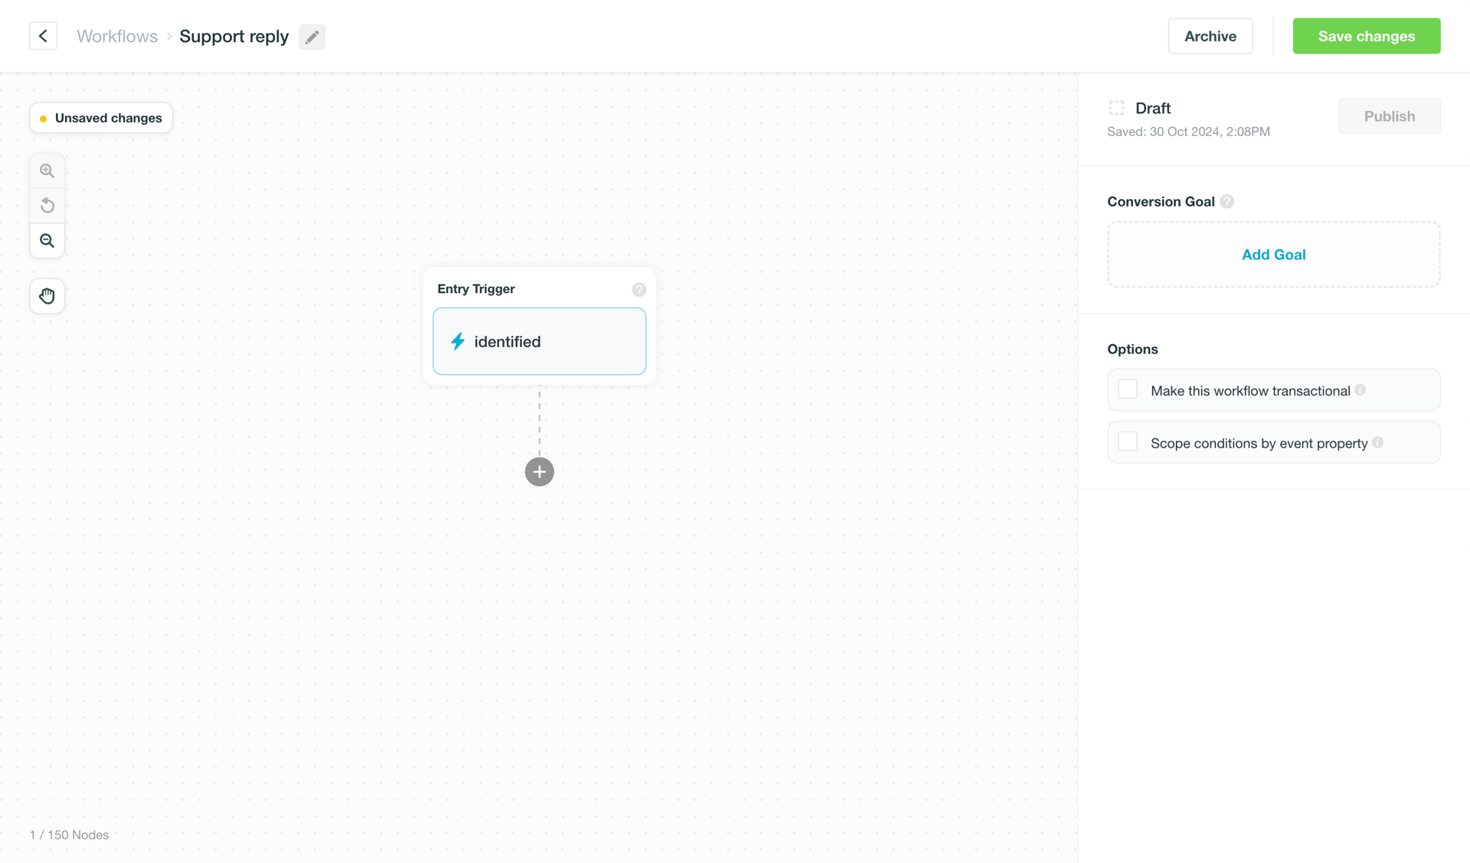Navigate back using the left arrow
Screen dimensions: 1470x863
[43, 36]
